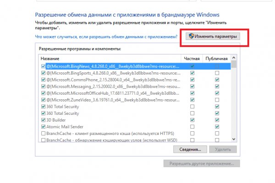Screen dimensions: 275x183
Task: Toggle the 3D Builder name checkbox
Action: [x=43, y=120]
